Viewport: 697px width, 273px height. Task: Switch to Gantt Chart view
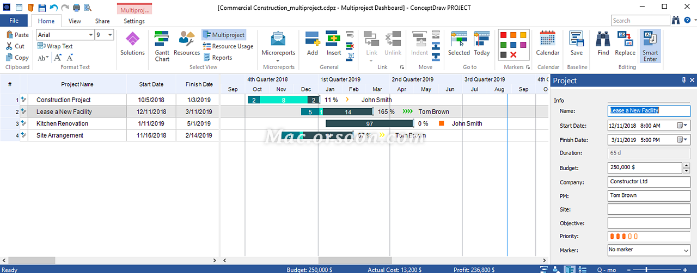[162, 46]
